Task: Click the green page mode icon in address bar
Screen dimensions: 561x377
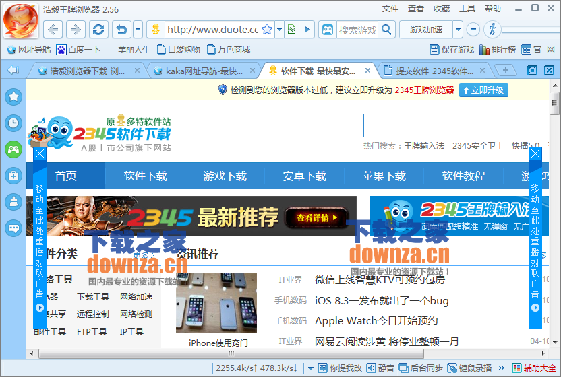Action: [291, 30]
